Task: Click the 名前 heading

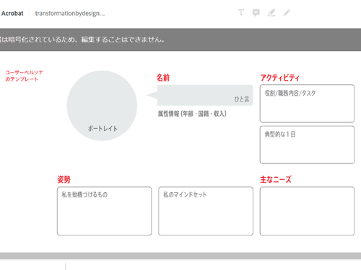Action: tap(163, 78)
